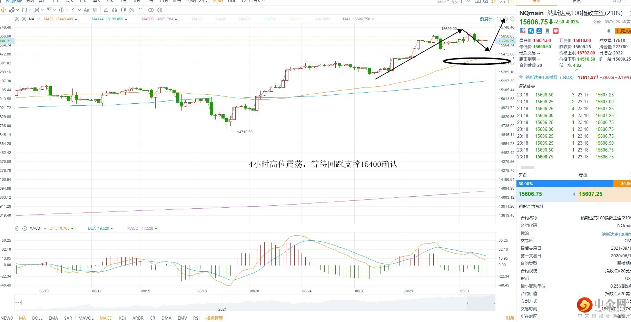Image resolution: width=631 pixels, height=322 pixels.
Task: Select the Aa text annotation tool
Action: pos(87,10)
